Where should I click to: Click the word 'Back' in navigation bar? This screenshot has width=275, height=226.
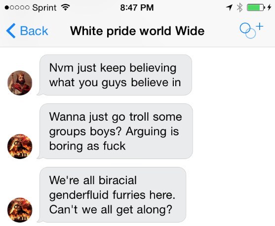point(34,31)
